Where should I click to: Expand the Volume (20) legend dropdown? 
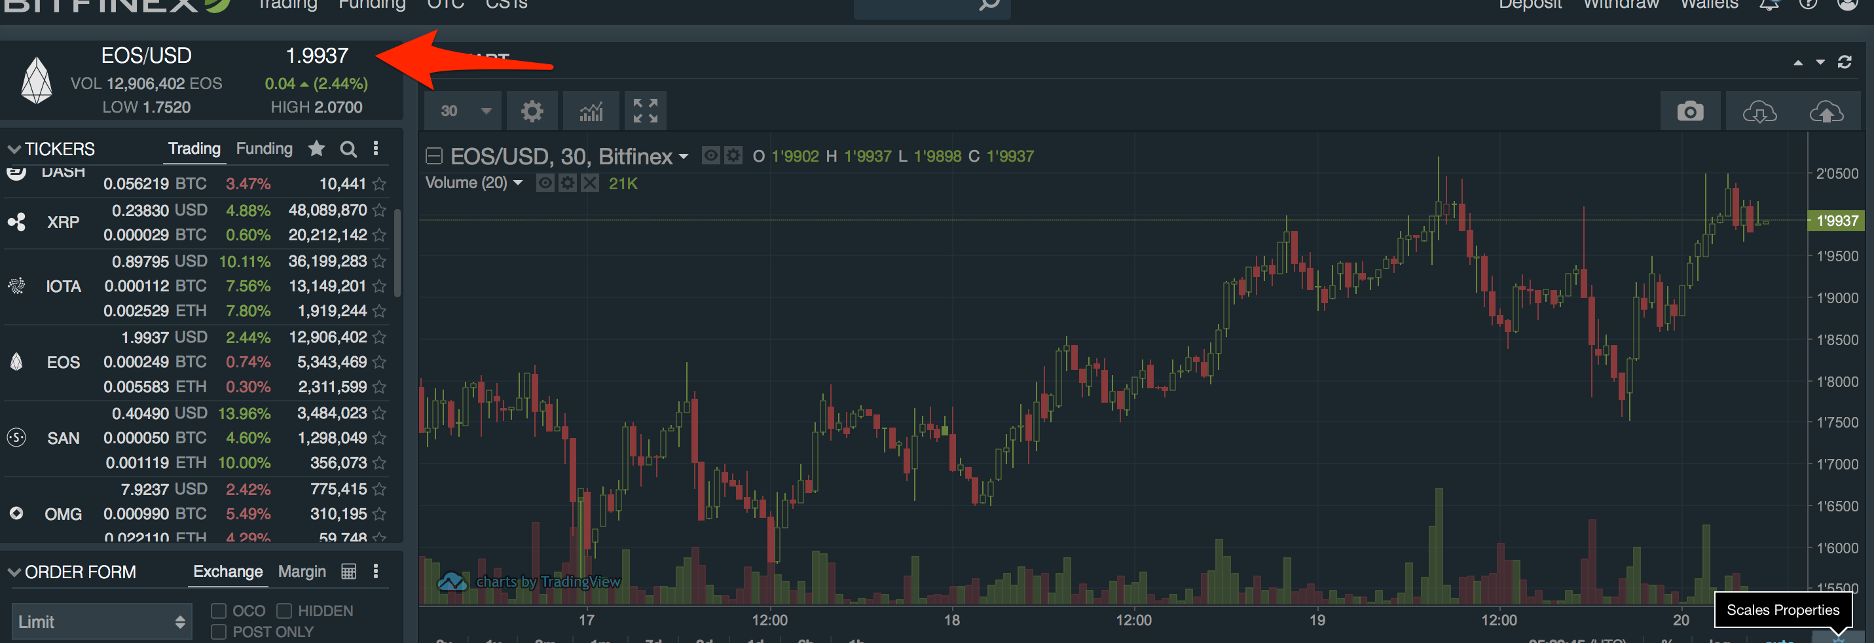pos(518,183)
